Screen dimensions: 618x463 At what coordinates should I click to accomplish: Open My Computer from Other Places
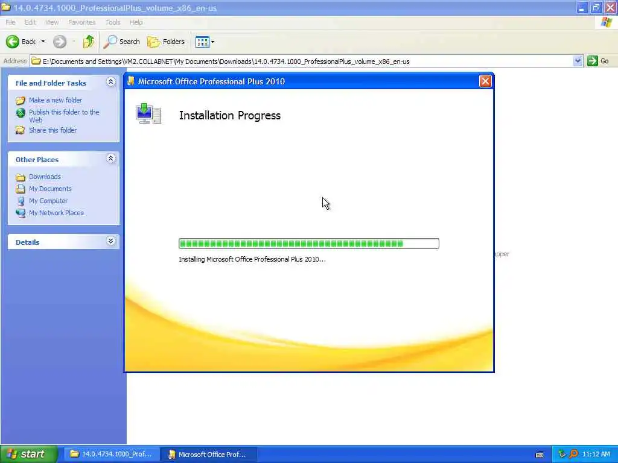coord(48,201)
